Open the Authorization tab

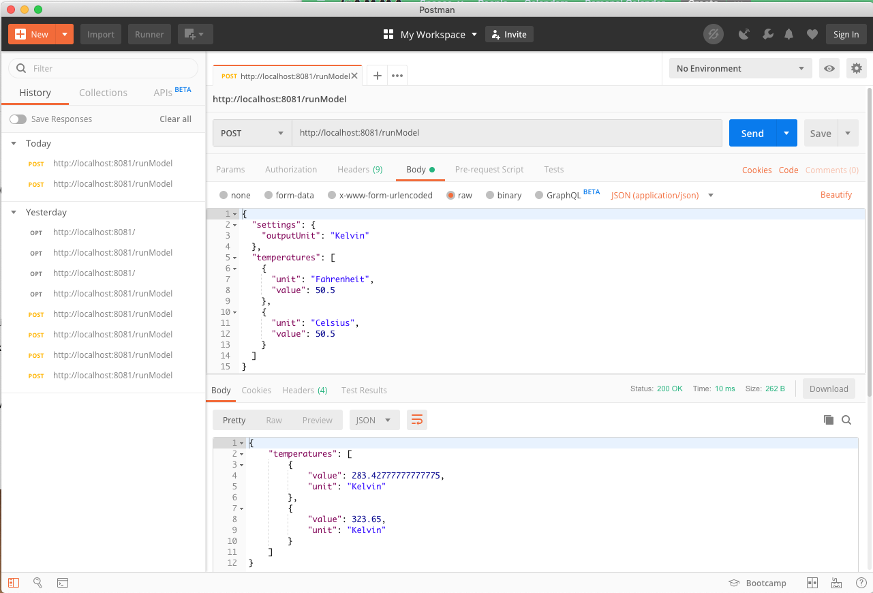coord(291,170)
